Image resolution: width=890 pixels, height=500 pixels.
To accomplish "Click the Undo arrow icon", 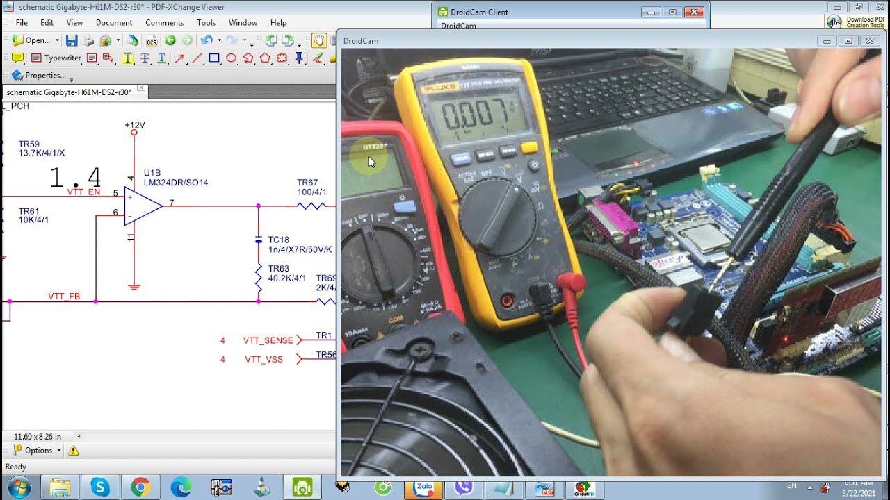I will pyautogui.click(x=207, y=40).
